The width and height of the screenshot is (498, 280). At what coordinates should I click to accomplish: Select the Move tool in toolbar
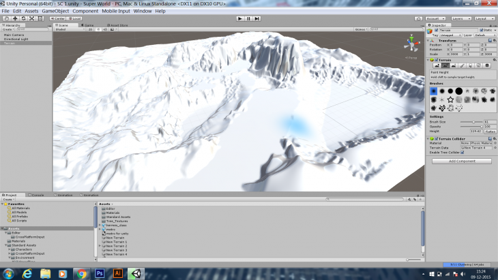[14, 18]
